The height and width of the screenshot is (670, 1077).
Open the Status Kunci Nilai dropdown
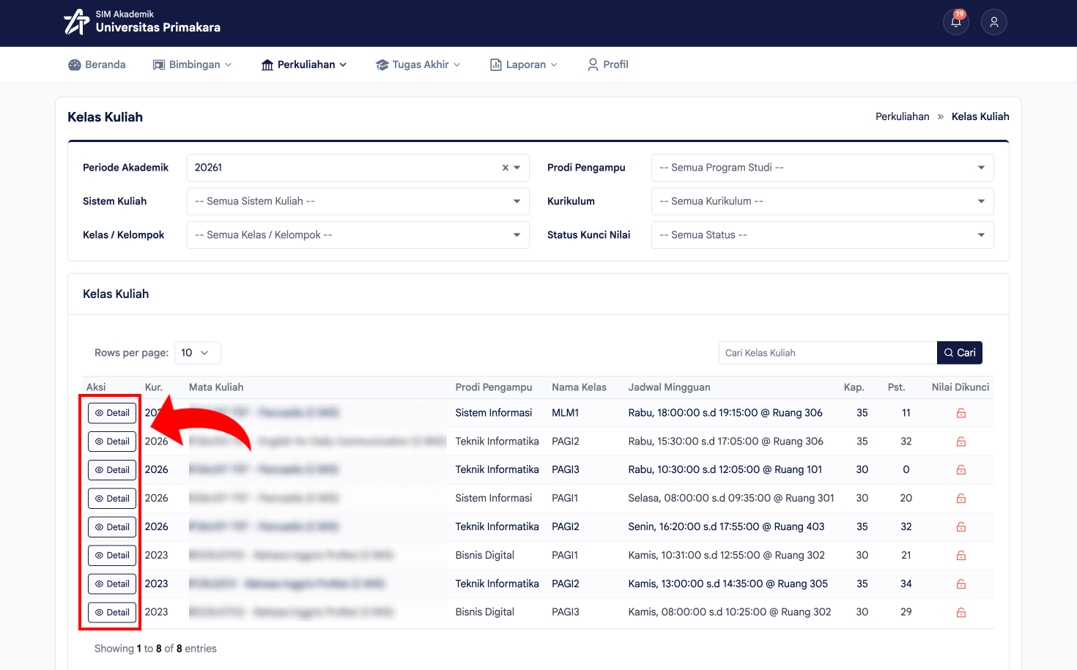pyautogui.click(x=823, y=235)
